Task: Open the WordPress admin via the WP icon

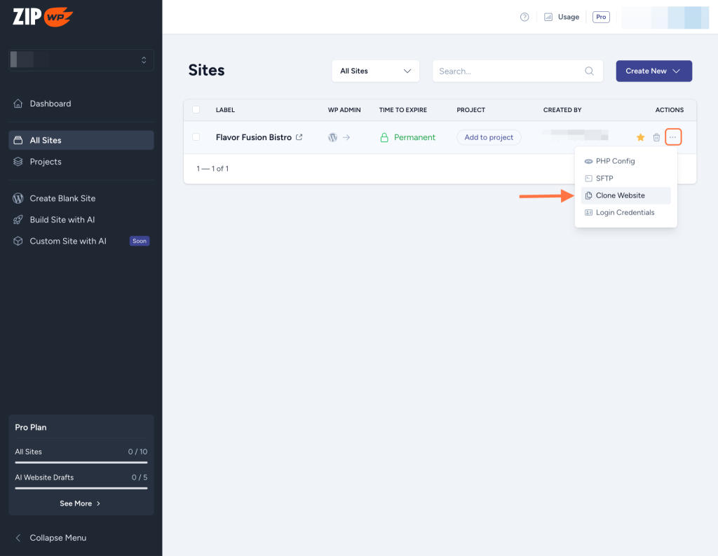Action: pos(332,137)
